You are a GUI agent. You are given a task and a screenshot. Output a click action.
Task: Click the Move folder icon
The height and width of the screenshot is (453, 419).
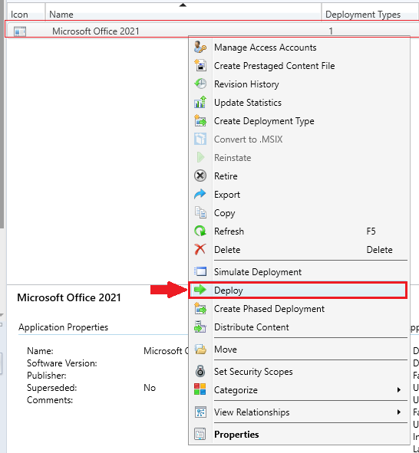[x=200, y=350]
